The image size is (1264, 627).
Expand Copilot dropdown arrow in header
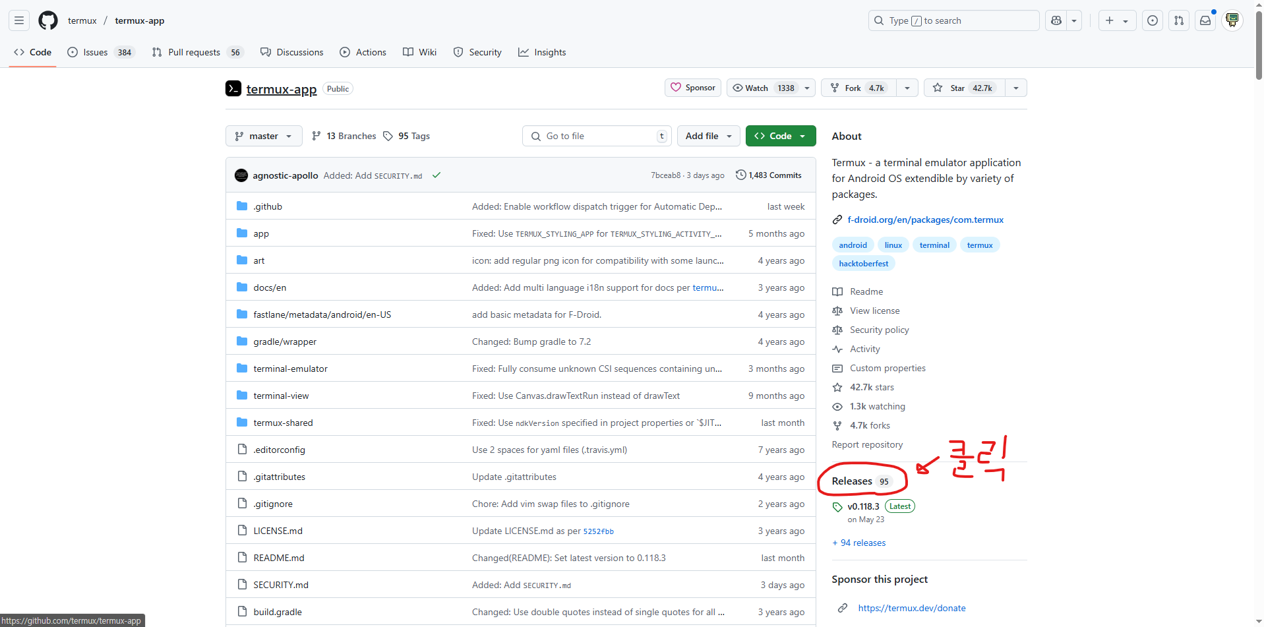point(1074,20)
